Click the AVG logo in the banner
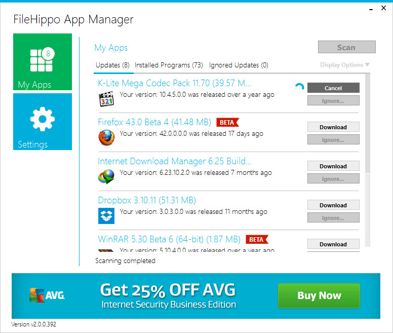393x333 pixels. pos(47,295)
